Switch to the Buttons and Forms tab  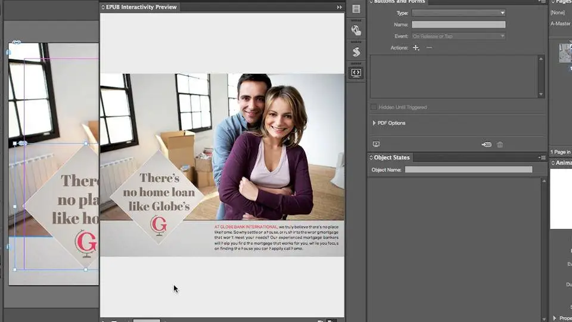pos(399,2)
